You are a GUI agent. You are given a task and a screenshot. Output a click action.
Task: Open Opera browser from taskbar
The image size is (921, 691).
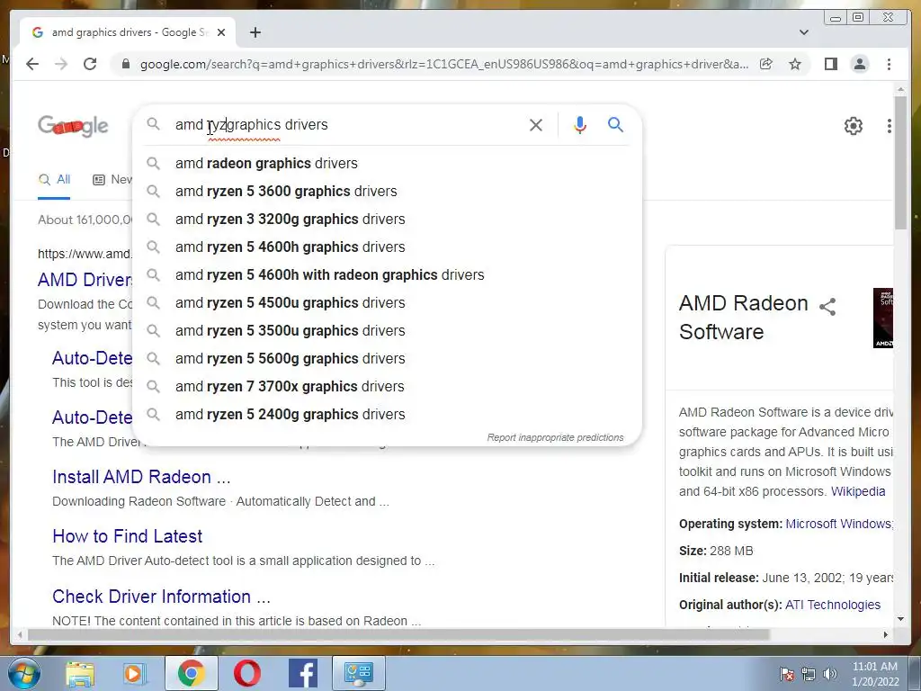(x=247, y=674)
